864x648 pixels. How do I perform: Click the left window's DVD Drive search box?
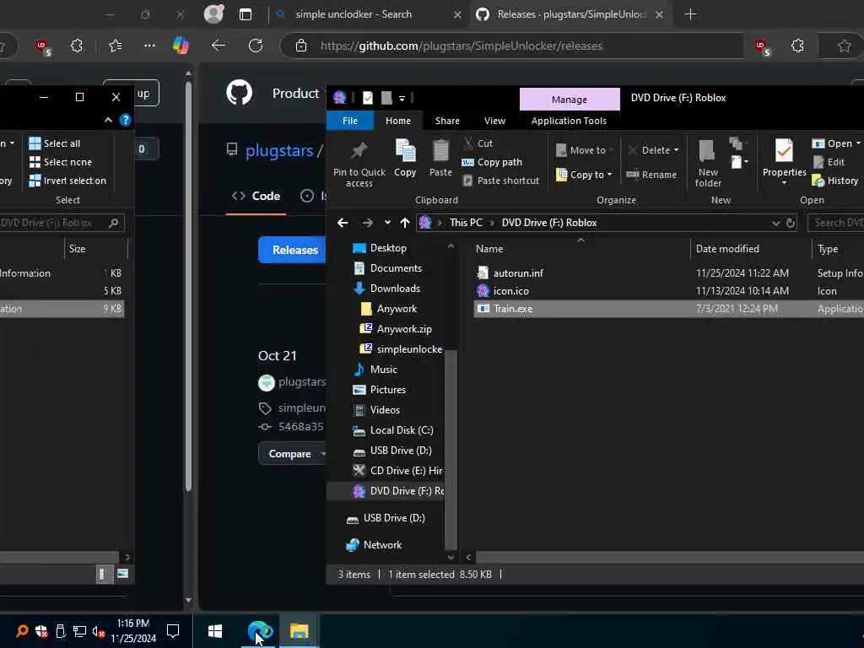(60, 223)
